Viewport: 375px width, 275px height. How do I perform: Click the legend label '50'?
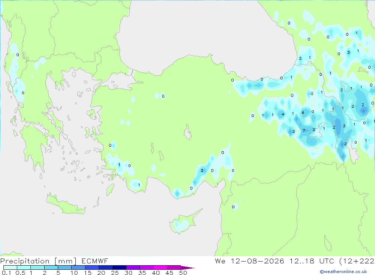tap(183, 273)
